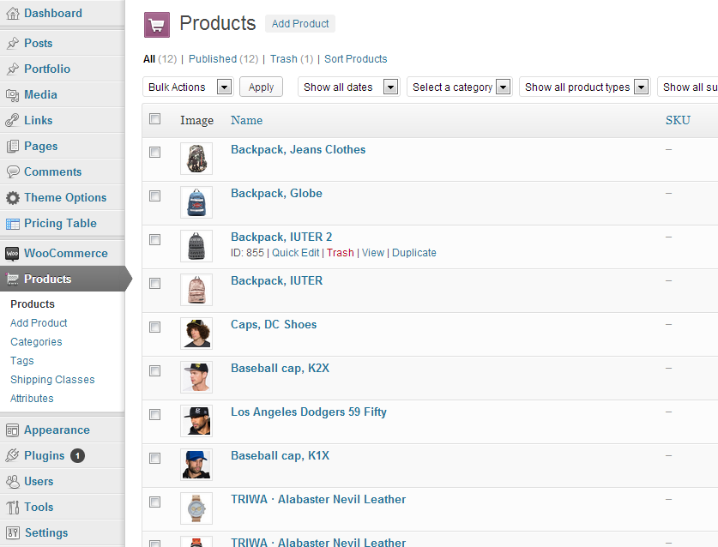Click the Tools icon in sidebar
The image size is (718, 547).
(x=12, y=508)
